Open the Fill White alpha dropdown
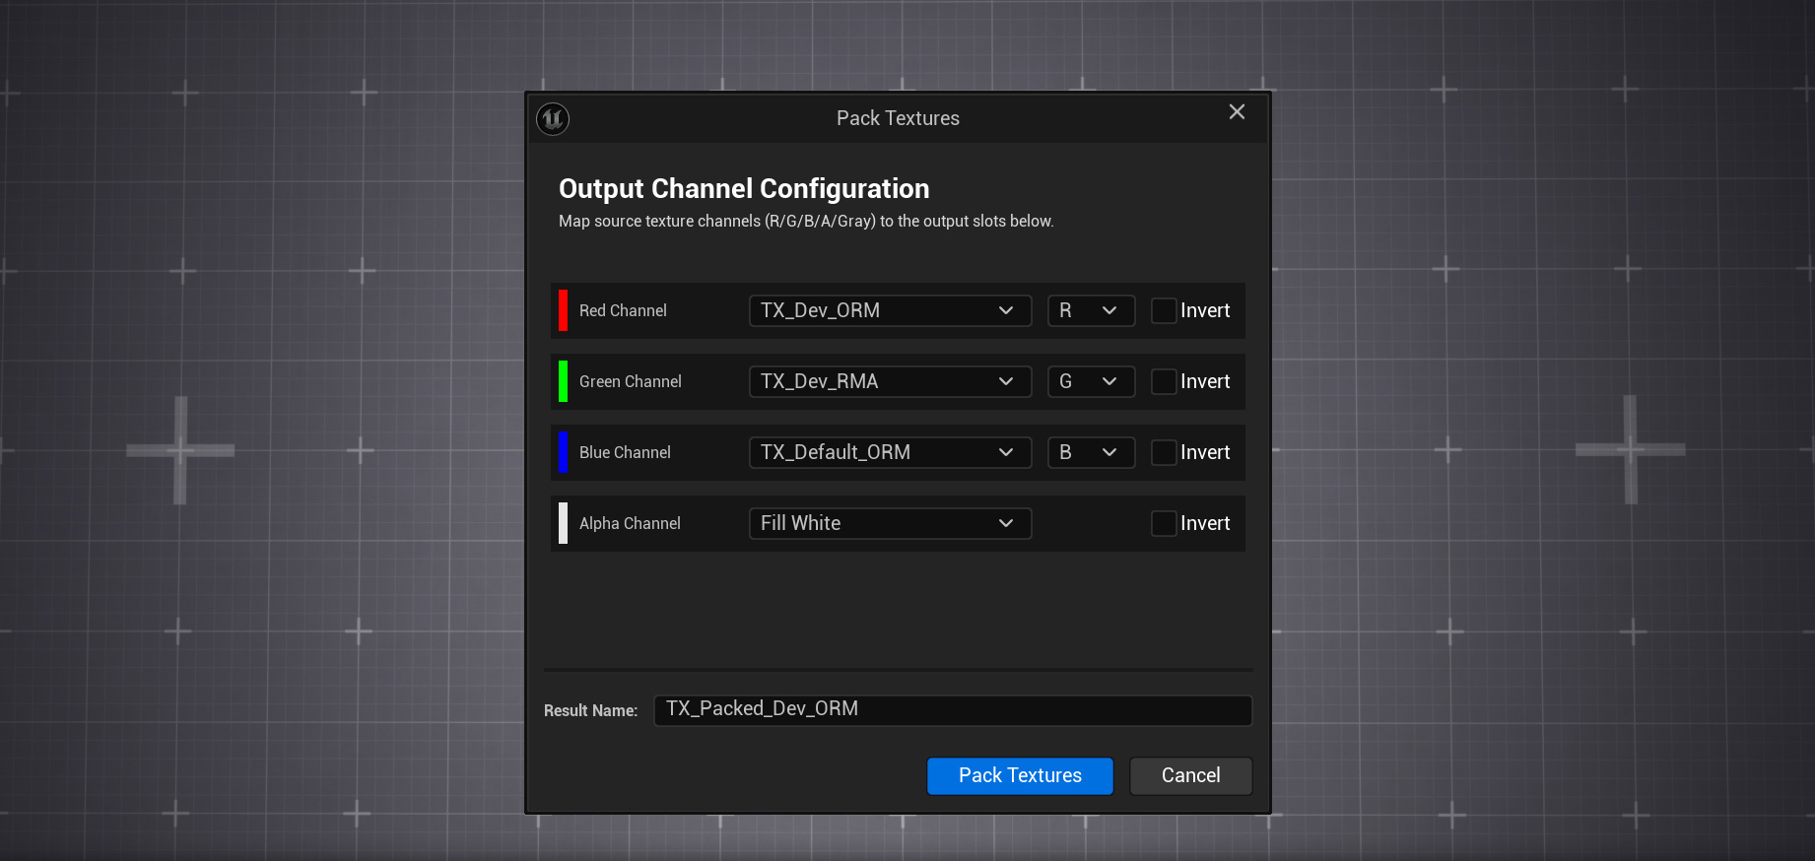Screen dimensions: 1815x861 890,524
